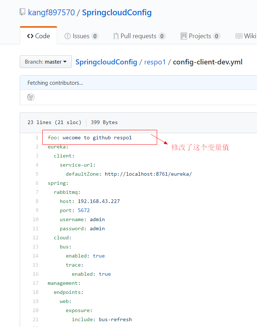Image resolution: width=257 pixels, height=327 pixels.
Task: Open the Branch: master dropdown
Action: click(x=46, y=62)
